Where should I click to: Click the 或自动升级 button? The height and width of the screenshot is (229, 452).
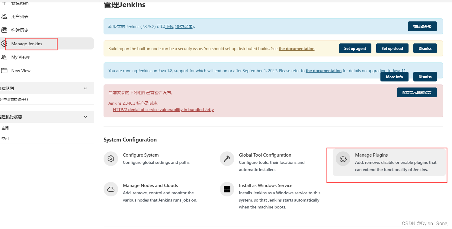click(422, 26)
